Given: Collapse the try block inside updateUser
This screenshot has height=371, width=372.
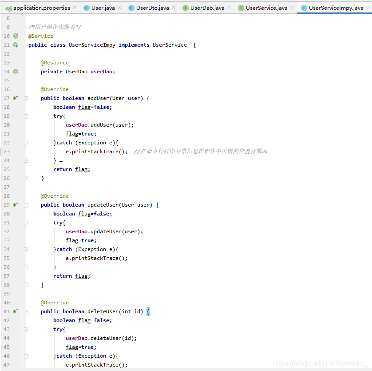Looking at the screenshot, I should [x=26, y=223].
